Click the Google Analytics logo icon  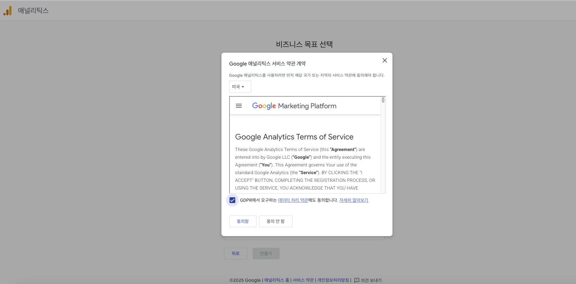pyautogui.click(x=7, y=11)
